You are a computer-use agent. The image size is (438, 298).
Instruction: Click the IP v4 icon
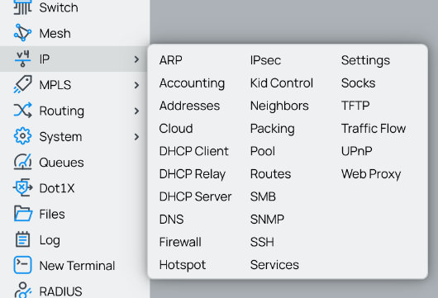[x=22, y=59]
